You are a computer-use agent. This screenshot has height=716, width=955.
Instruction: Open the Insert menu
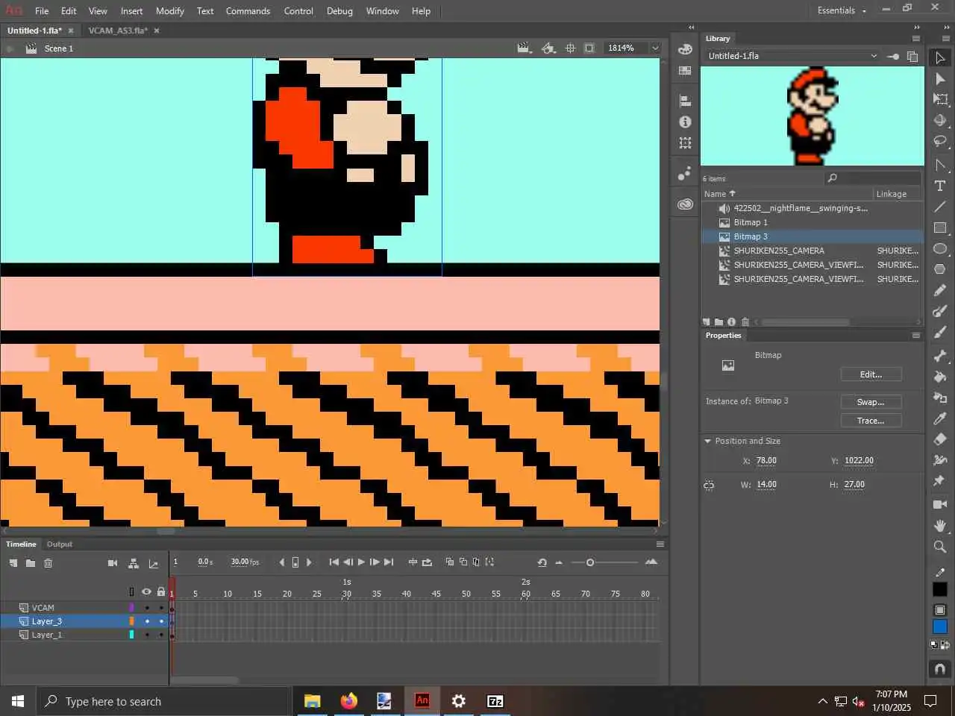click(x=131, y=10)
